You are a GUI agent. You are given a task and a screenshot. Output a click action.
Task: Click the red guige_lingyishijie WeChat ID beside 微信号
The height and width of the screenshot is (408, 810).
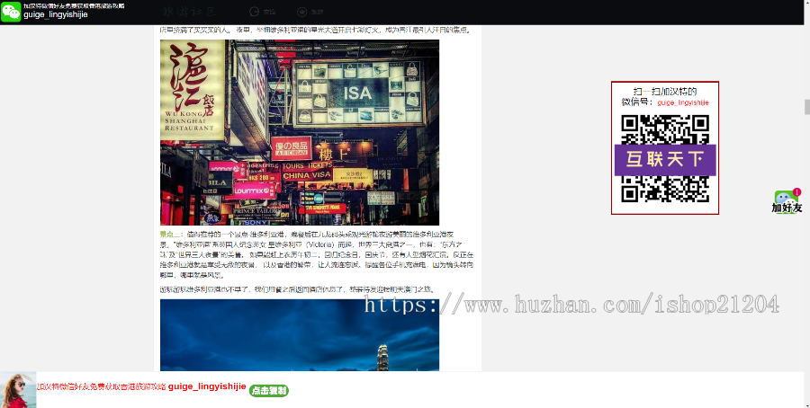683,102
